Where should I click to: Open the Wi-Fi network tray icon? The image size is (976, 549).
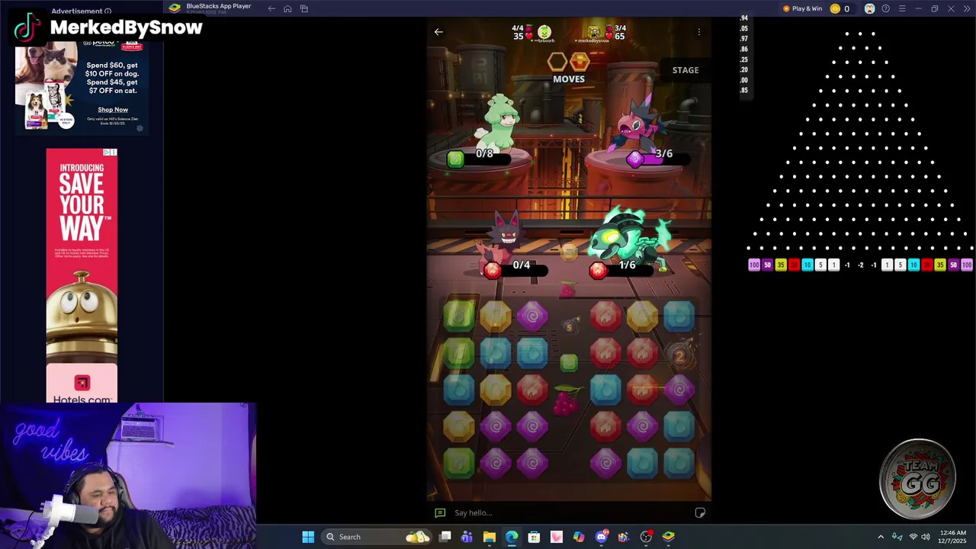coord(913,537)
